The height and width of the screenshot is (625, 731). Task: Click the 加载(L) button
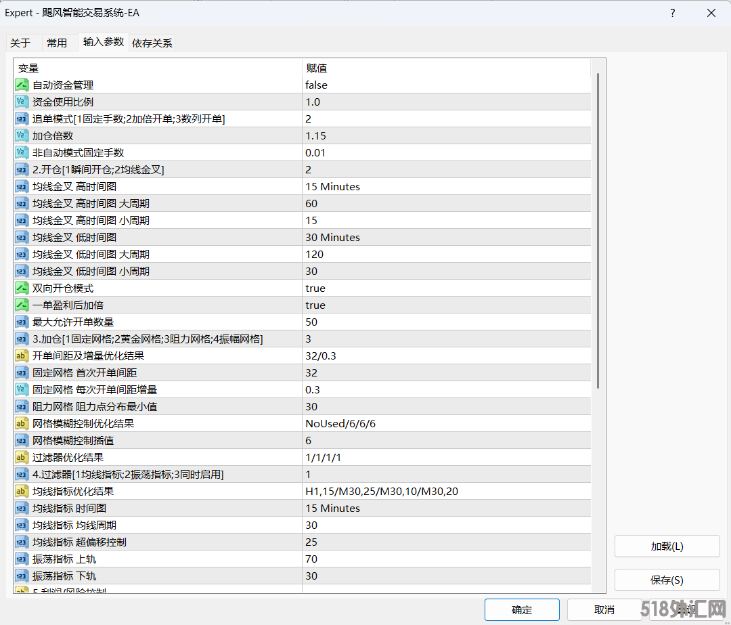click(x=667, y=546)
